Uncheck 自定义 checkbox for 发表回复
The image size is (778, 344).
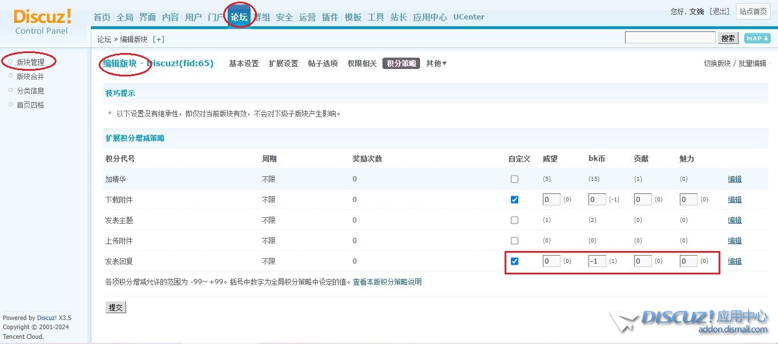[x=514, y=261]
